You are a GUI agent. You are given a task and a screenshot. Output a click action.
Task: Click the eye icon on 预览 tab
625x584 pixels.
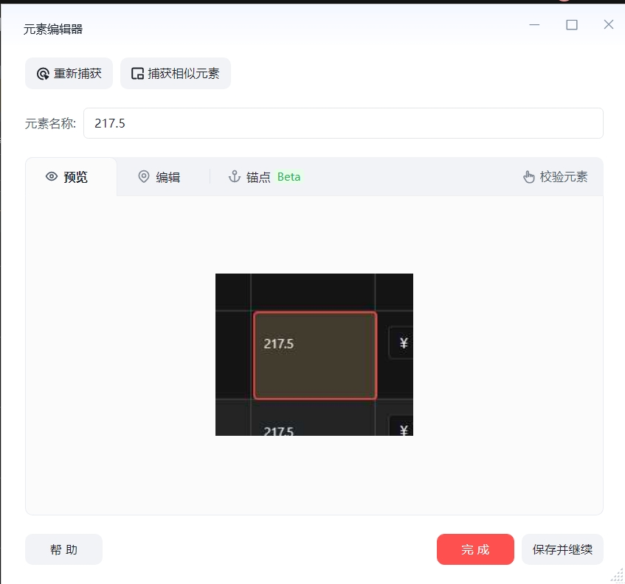pyautogui.click(x=52, y=177)
